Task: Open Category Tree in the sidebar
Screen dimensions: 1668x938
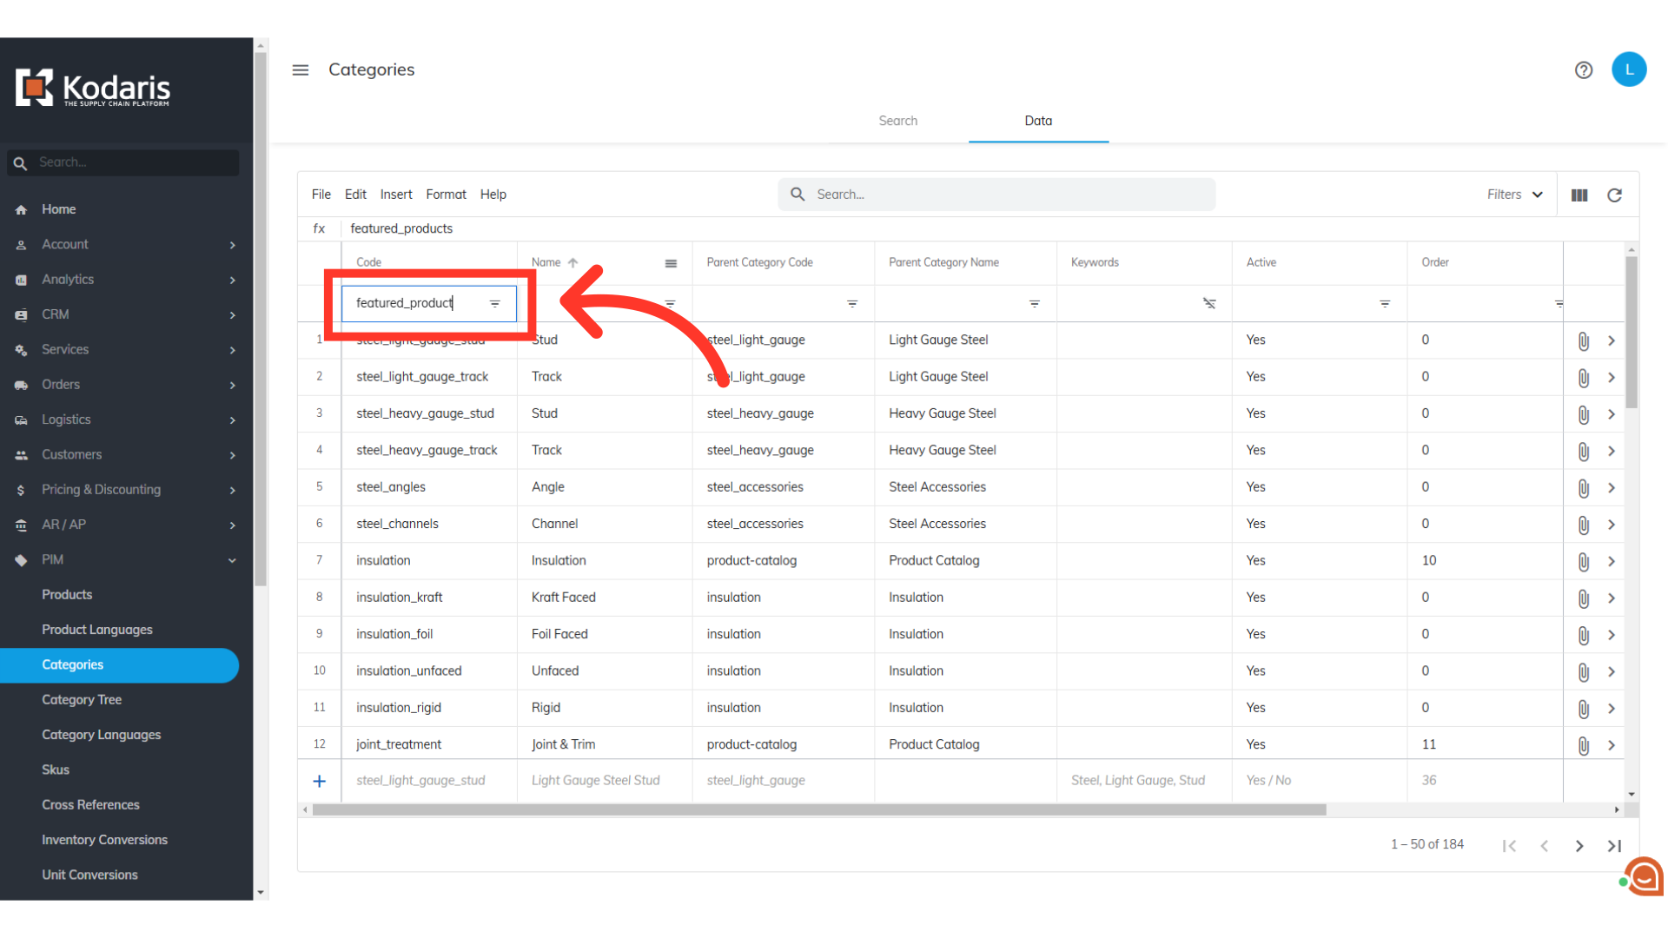Action: pyautogui.click(x=82, y=700)
